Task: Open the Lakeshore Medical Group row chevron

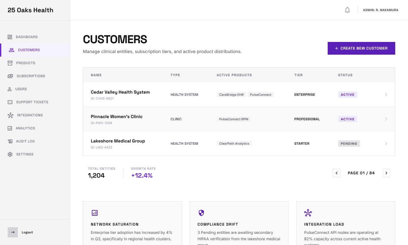Action: tap(386, 143)
